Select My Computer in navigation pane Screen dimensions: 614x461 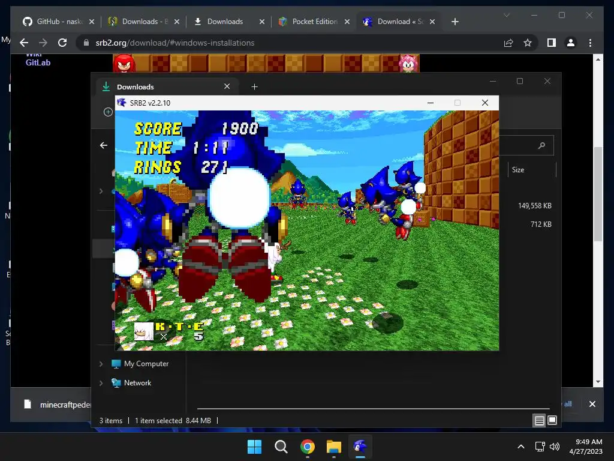146,364
